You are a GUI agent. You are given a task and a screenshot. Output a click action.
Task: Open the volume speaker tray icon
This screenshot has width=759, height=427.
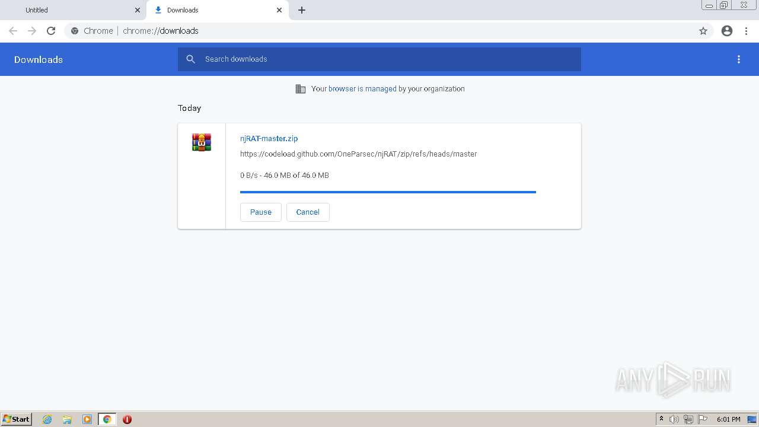[x=674, y=419]
